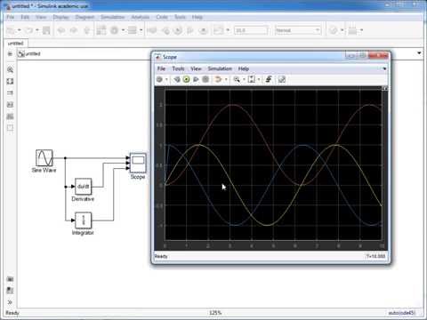Open the Simulink Diagram menu

click(x=85, y=17)
